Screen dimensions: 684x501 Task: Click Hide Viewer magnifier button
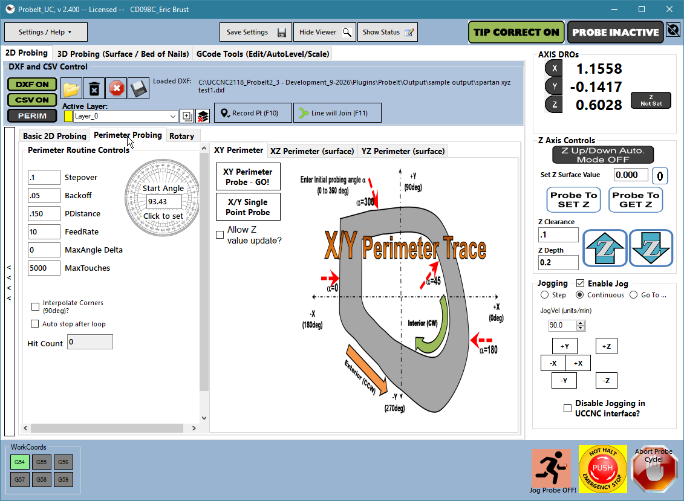pyautogui.click(x=325, y=32)
